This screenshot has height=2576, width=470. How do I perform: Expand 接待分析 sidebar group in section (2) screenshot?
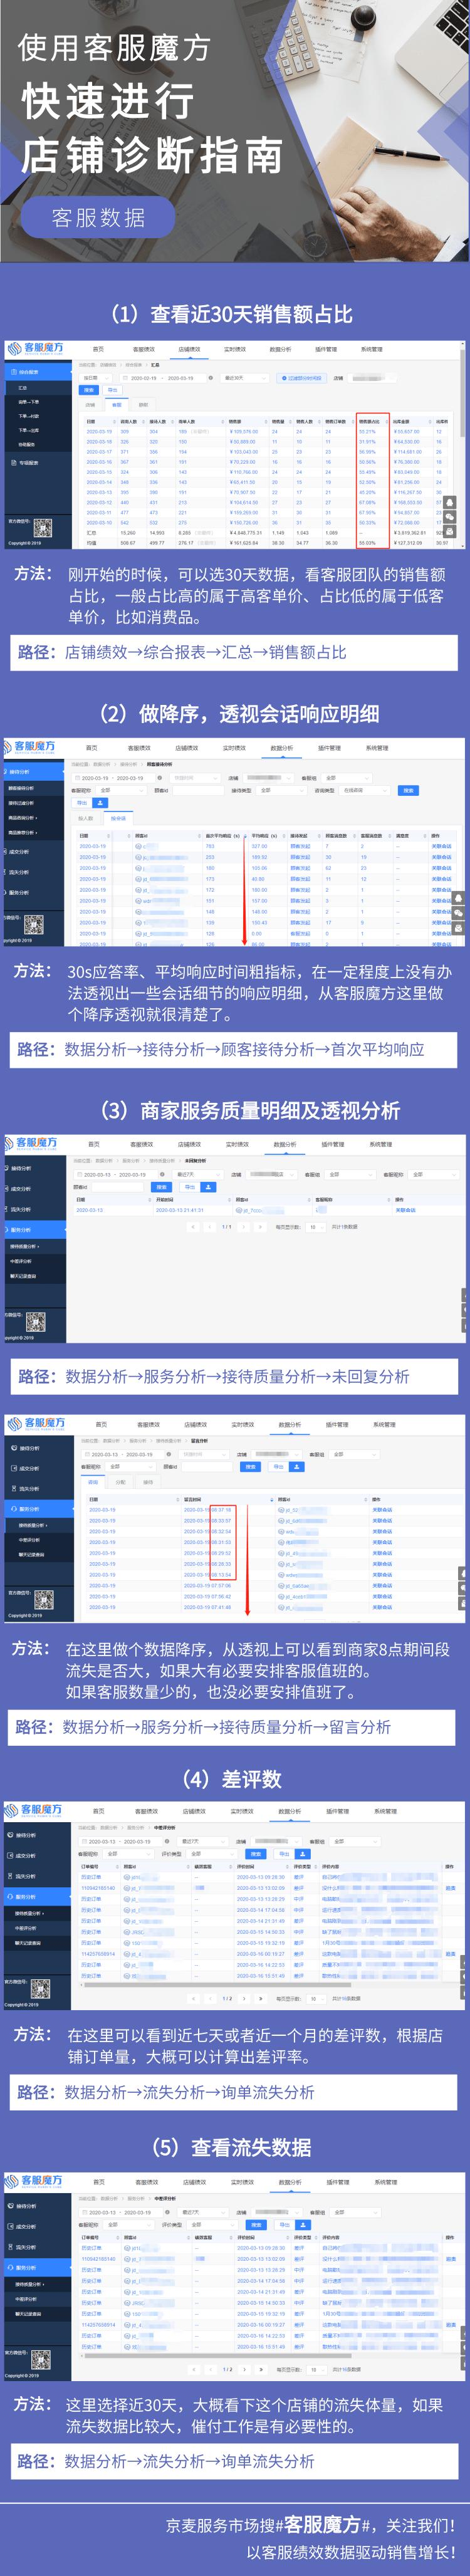tap(35, 772)
